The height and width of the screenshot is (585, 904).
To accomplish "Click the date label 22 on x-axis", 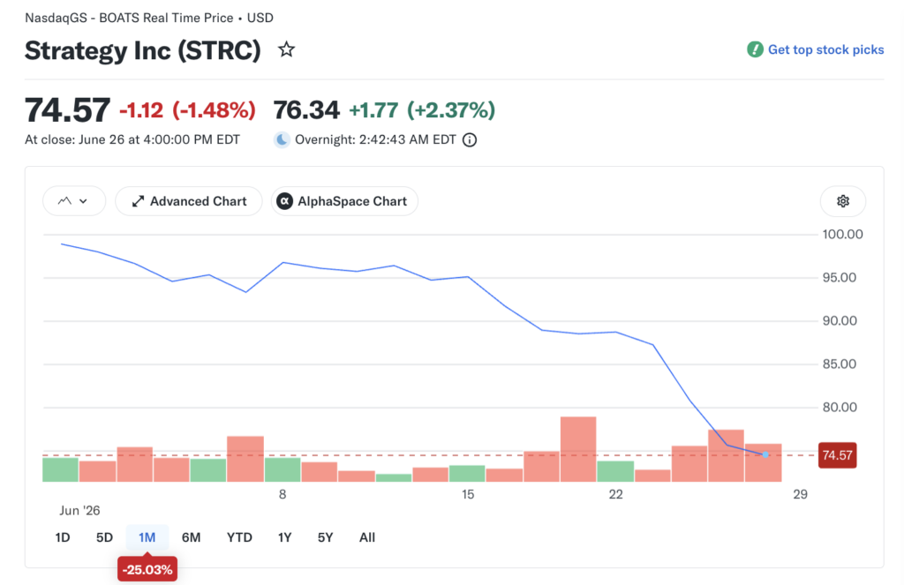I will (615, 494).
